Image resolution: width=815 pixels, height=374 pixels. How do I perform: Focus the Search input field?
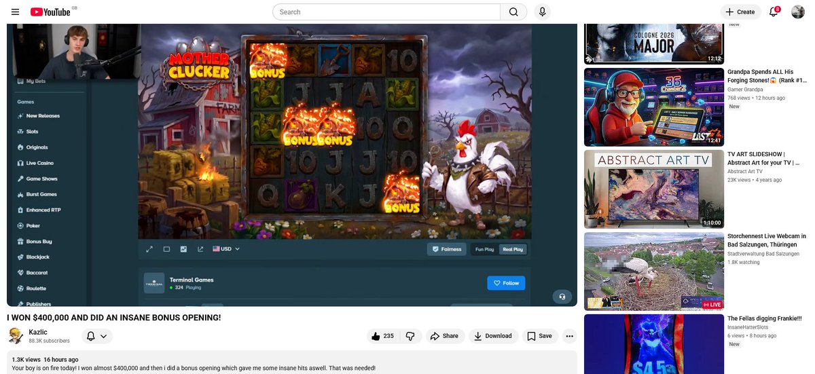coord(386,12)
